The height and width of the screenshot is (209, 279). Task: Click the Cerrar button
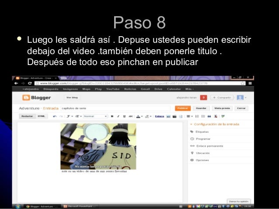pyautogui.click(x=241, y=108)
